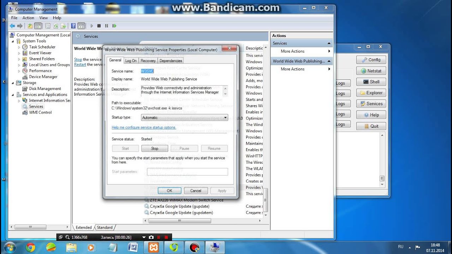Select Event Viewer in the tree

tap(40, 53)
